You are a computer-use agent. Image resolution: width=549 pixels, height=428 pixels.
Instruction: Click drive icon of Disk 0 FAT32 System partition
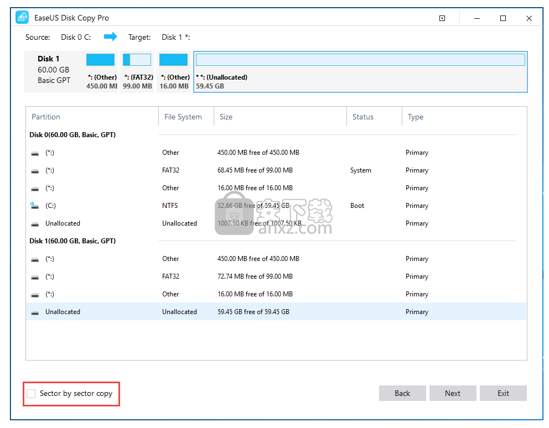(35, 171)
